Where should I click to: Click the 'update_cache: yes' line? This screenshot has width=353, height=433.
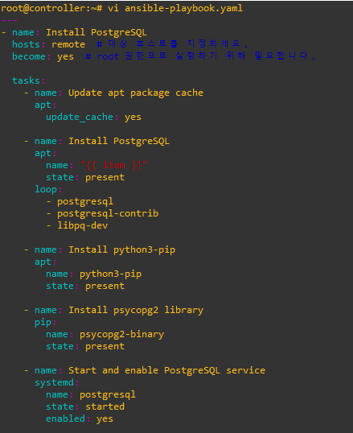[93, 117]
